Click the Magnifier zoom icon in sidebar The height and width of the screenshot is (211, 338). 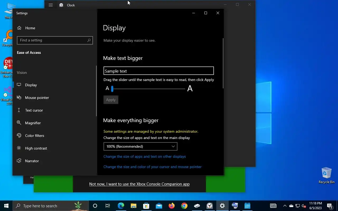(x=19, y=123)
